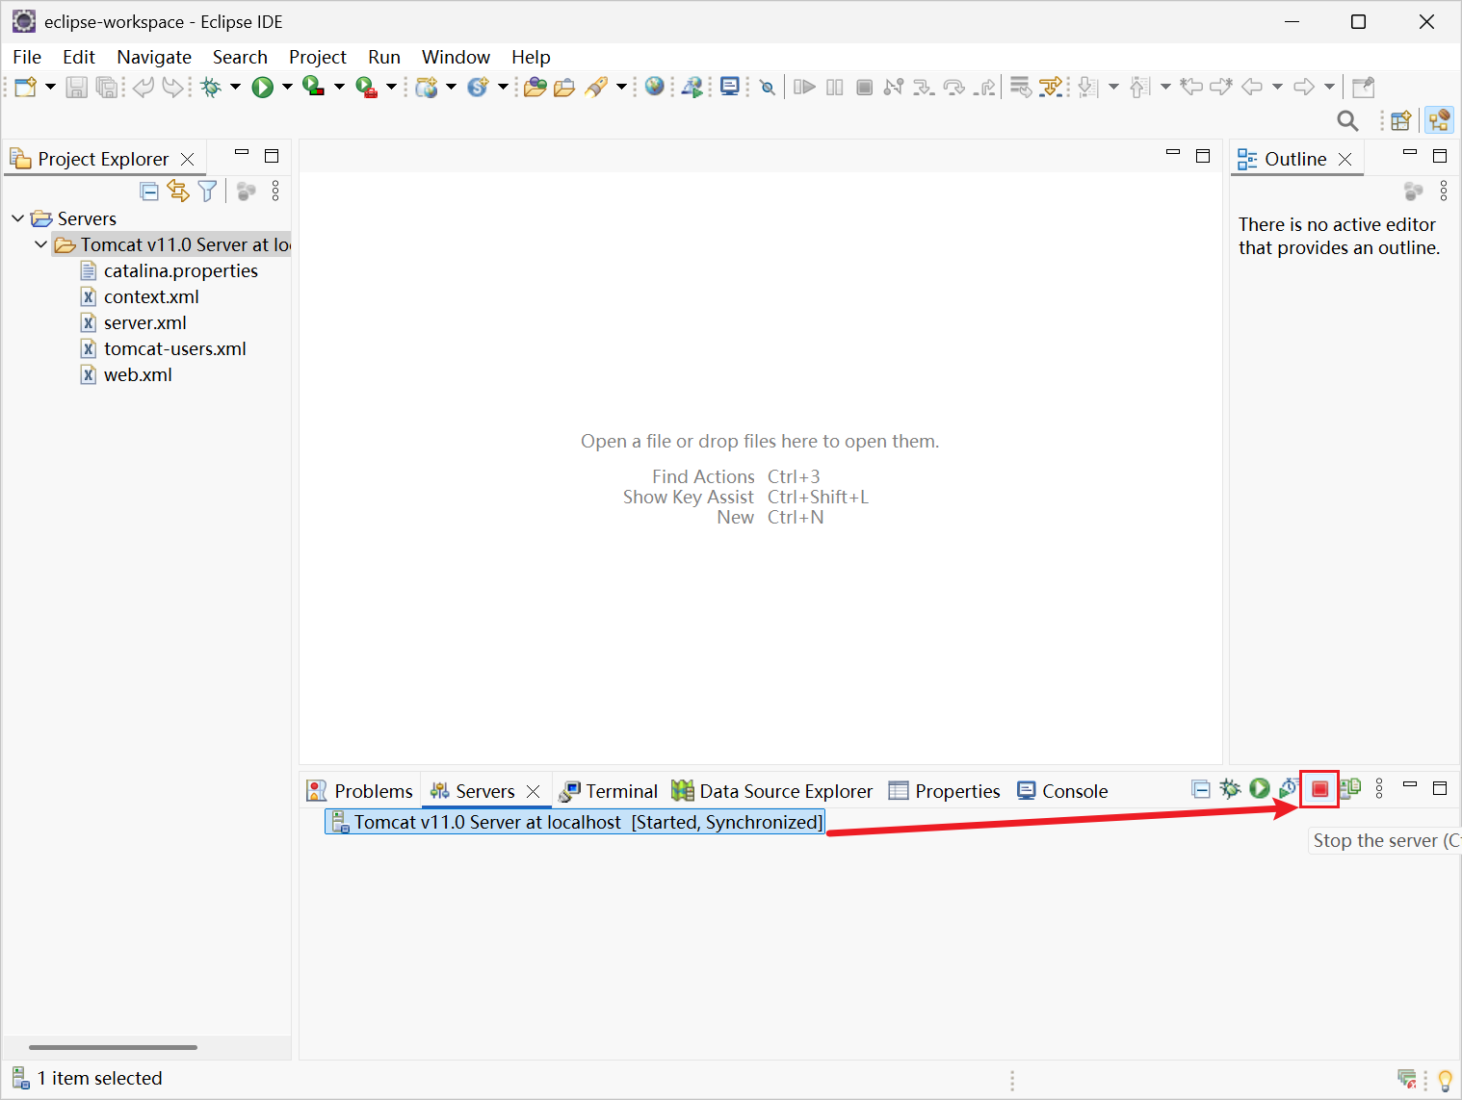Open the File menu

[x=27, y=57]
